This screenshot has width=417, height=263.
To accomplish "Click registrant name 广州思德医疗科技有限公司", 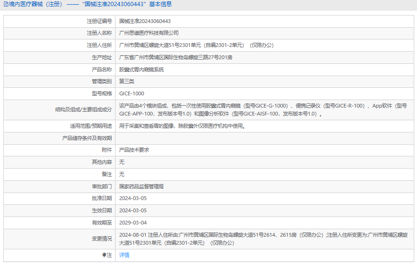I will point(149,33).
